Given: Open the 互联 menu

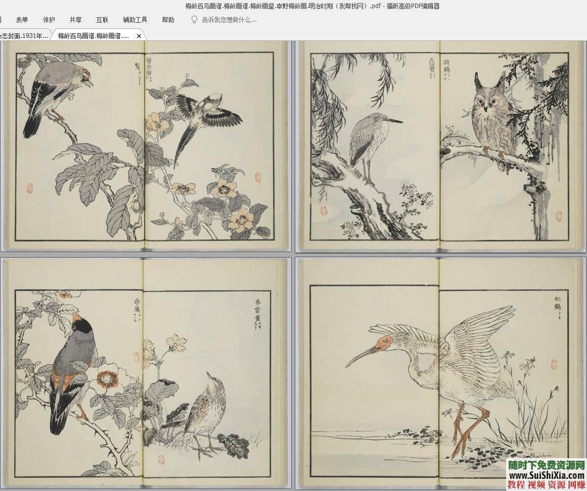Looking at the screenshot, I should pyautogui.click(x=102, y=20).
